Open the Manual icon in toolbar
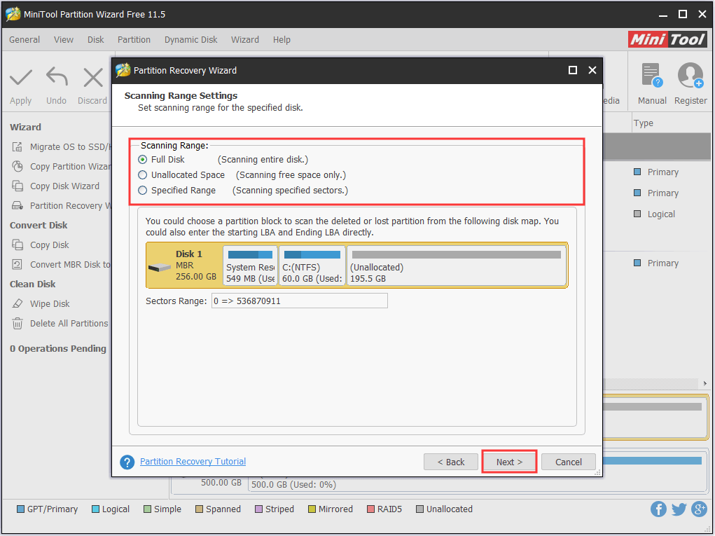This screenshot has width=715, height=536. click(x=651, y=75)
